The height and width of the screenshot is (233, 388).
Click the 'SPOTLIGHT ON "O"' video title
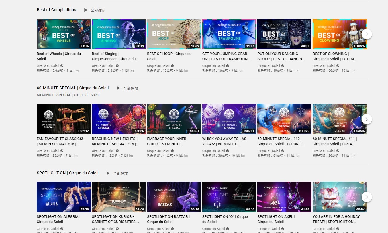point(225,219)
